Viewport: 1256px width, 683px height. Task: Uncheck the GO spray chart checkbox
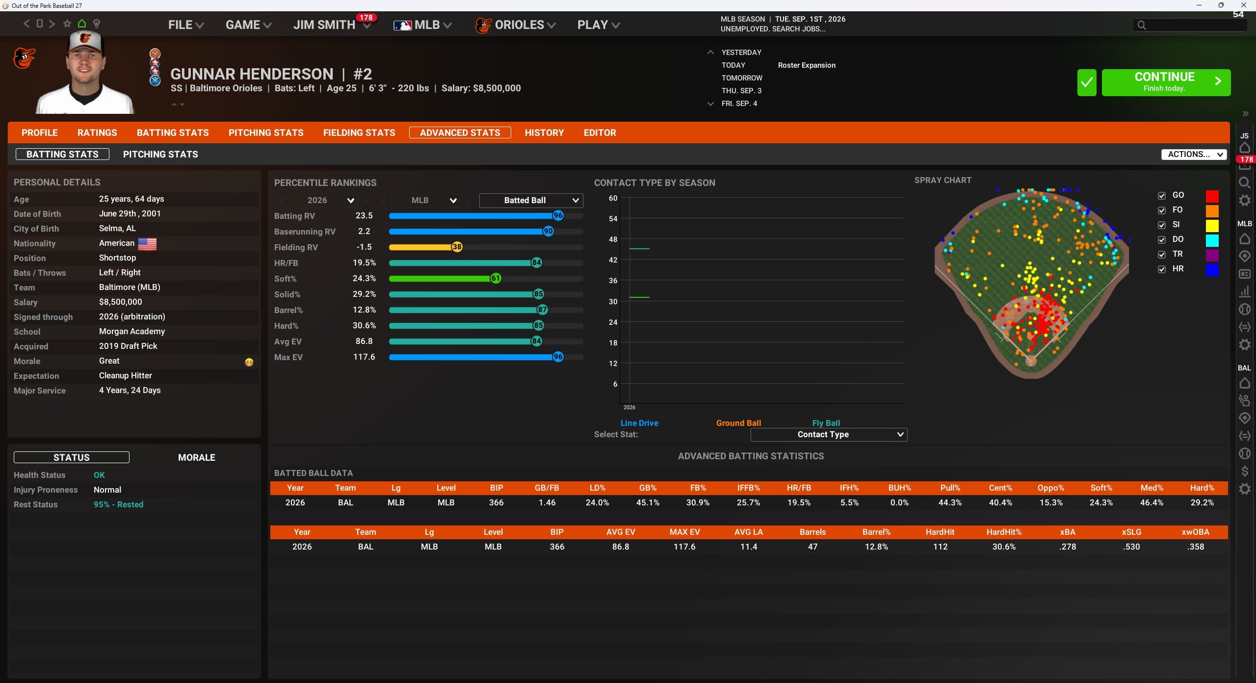point(1162,195)
